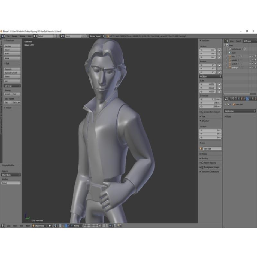Open the Normal transform orientation dropdown
Viewport: 257px width, 257px height.
tap(77, 226)
